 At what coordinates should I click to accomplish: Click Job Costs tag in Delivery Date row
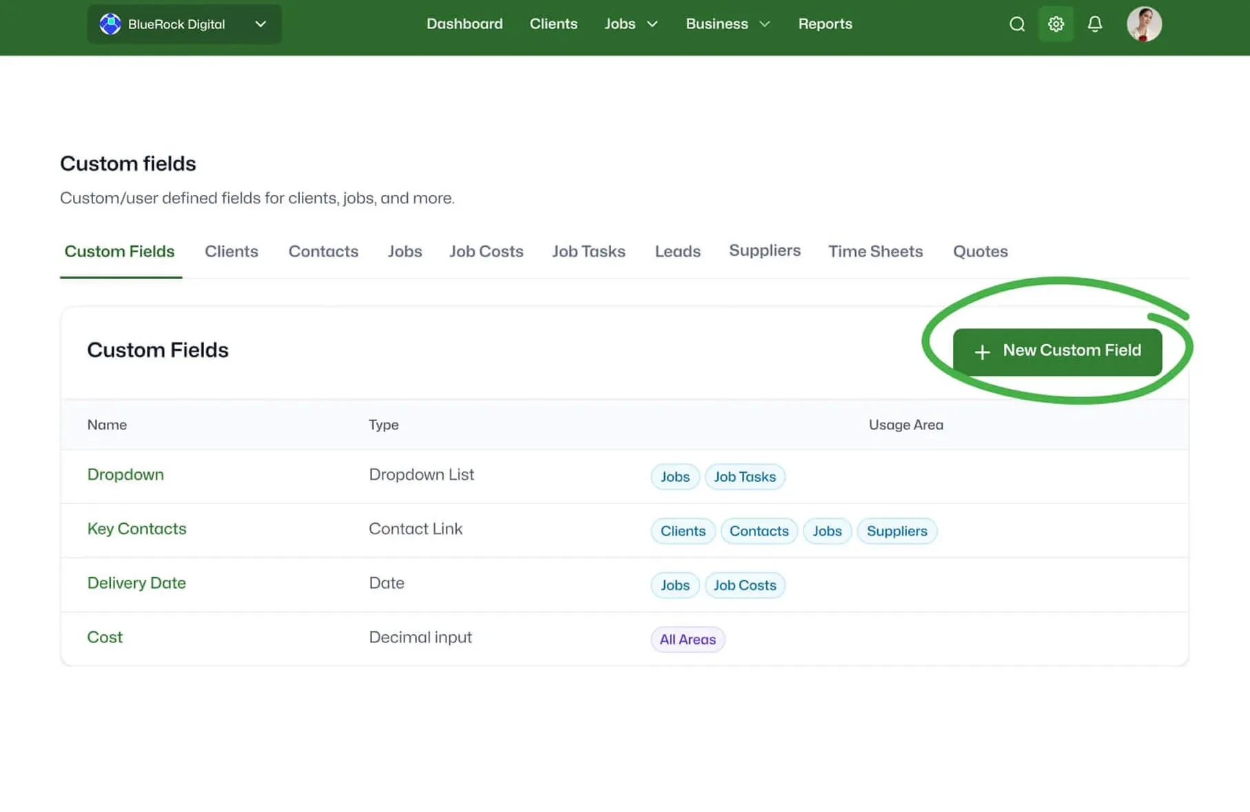(745, 586)
